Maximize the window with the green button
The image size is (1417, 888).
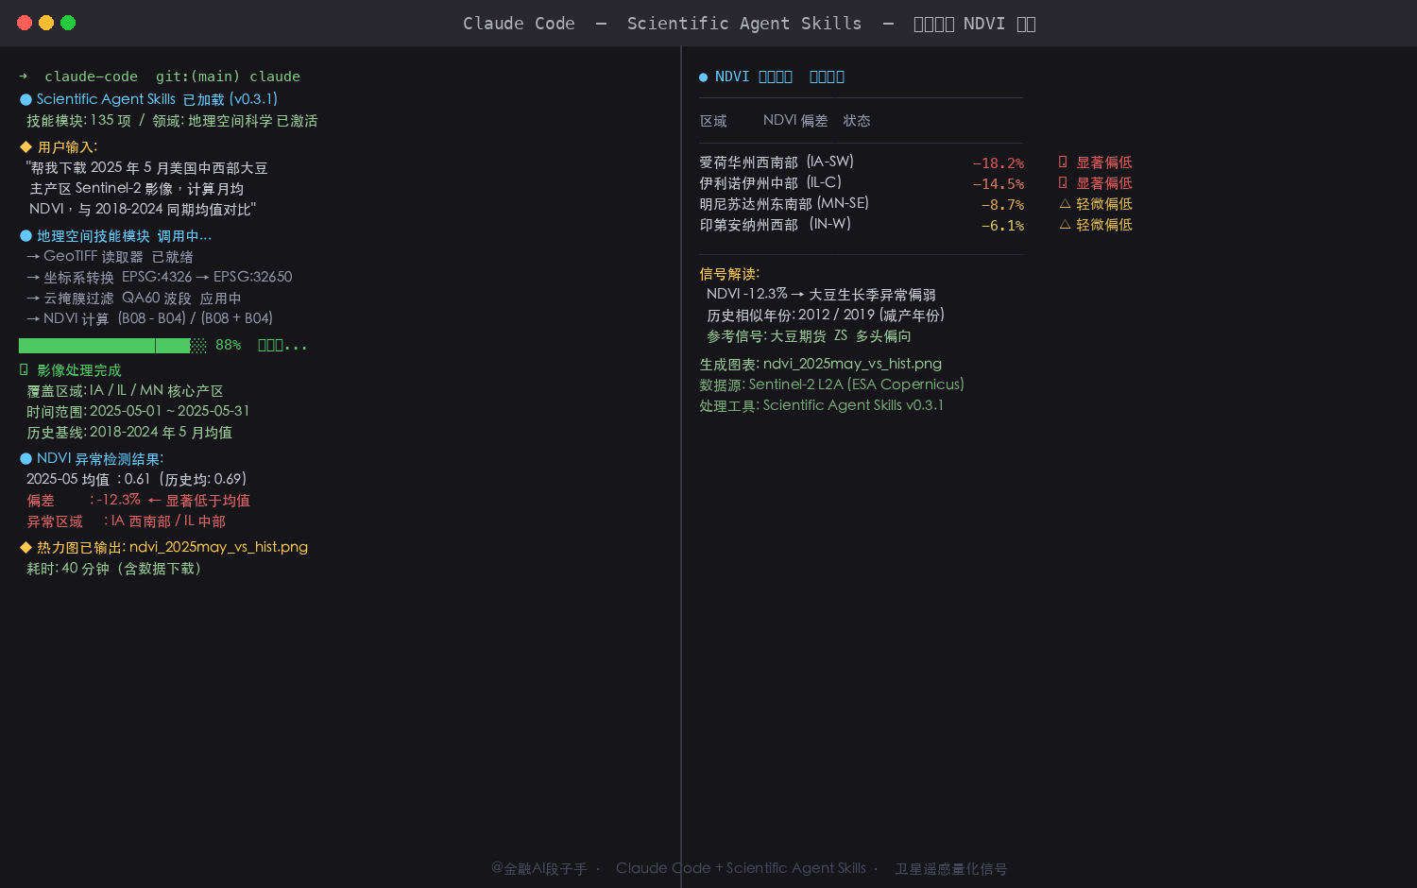(x=68, y=23)
